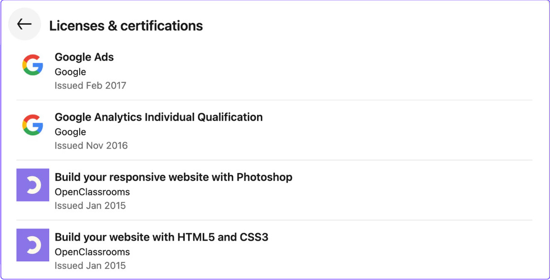Image resolution: width=550 pixels, height=280 pixels.
Task: Click the Licenses & certifications heading
Action: pos(126,26)
